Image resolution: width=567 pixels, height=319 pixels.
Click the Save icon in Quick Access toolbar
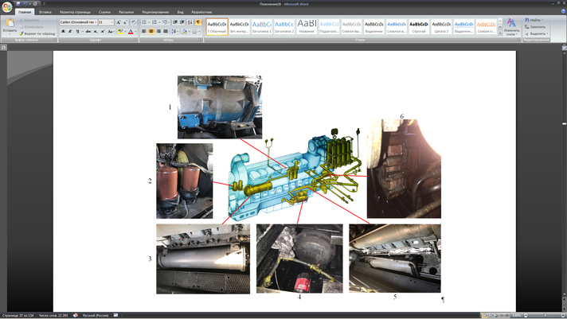coord(19,3)
